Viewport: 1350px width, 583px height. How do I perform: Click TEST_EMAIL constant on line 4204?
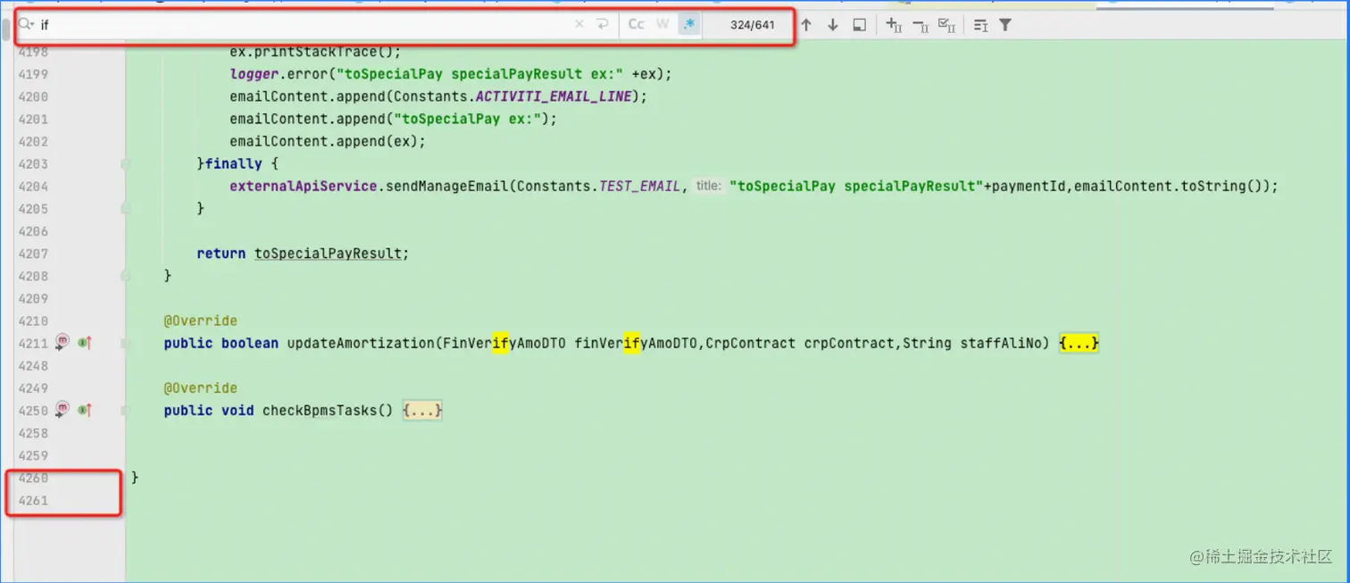639,187
